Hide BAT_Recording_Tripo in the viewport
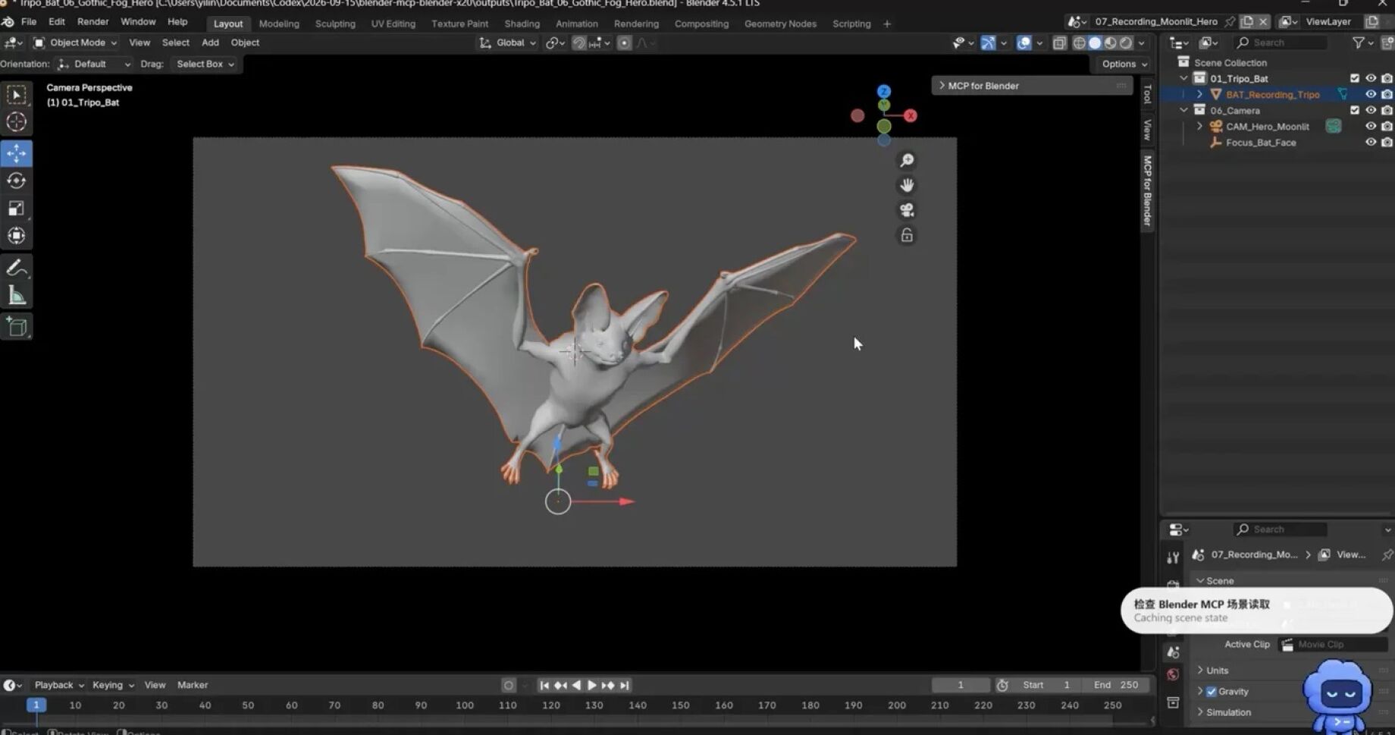 [1371, 94]
